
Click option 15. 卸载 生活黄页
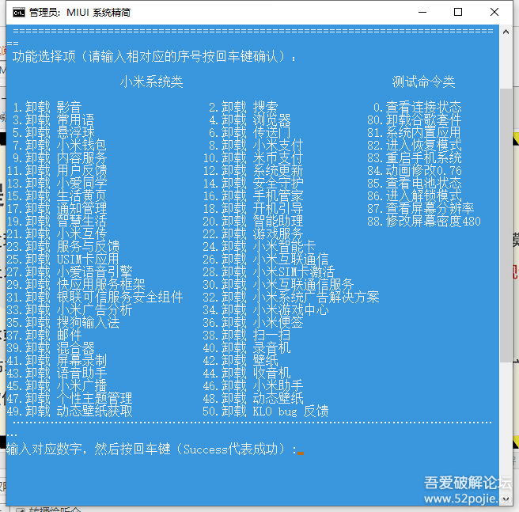57,195
